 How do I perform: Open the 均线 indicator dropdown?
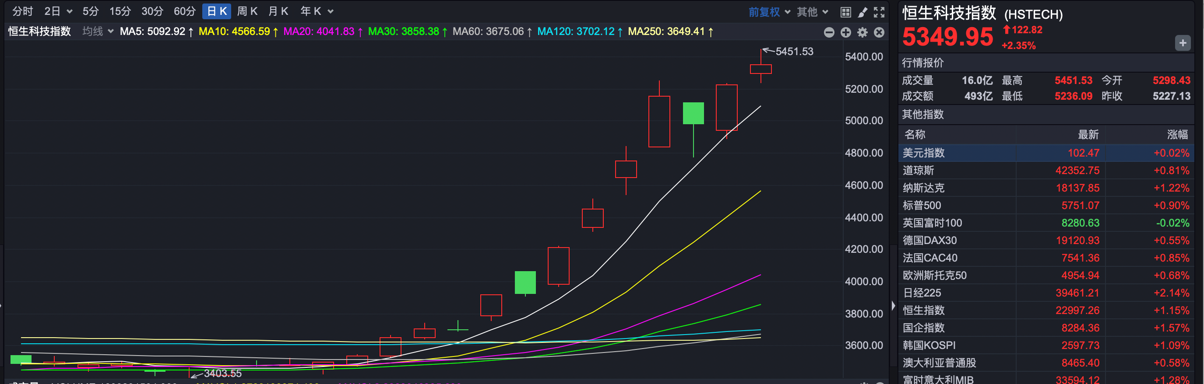click(98, 32)
